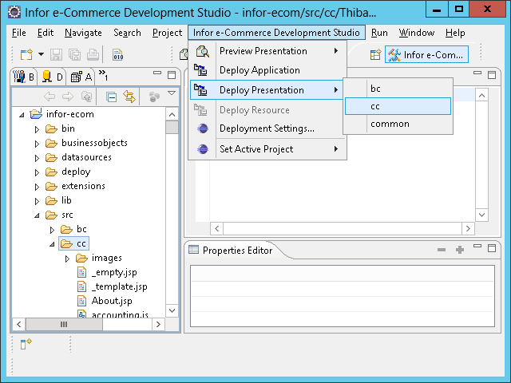Choose common in the Deploy Presentation submenu

390,124
